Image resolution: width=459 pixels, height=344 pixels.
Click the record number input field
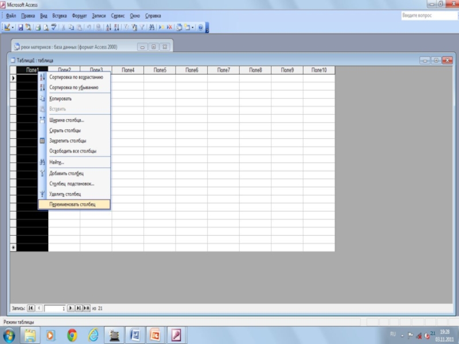[55, 308]
